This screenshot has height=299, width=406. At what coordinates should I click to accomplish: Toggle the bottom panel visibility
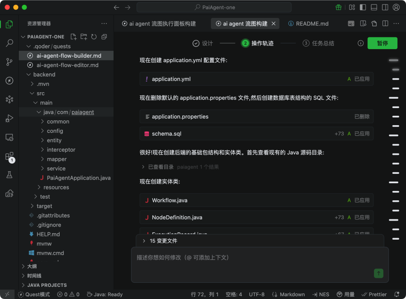click(x=374, y=7)
